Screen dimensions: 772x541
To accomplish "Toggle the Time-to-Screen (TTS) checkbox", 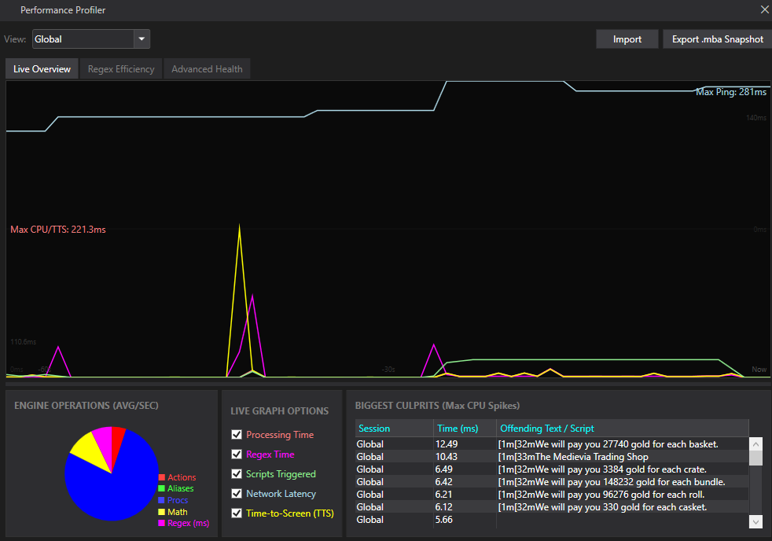I will coord(237,513).
